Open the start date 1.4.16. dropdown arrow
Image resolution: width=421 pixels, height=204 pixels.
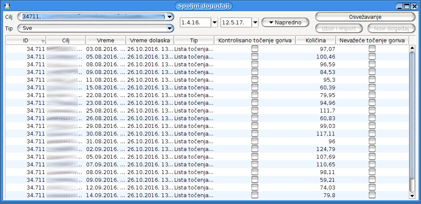click(215, 22)
